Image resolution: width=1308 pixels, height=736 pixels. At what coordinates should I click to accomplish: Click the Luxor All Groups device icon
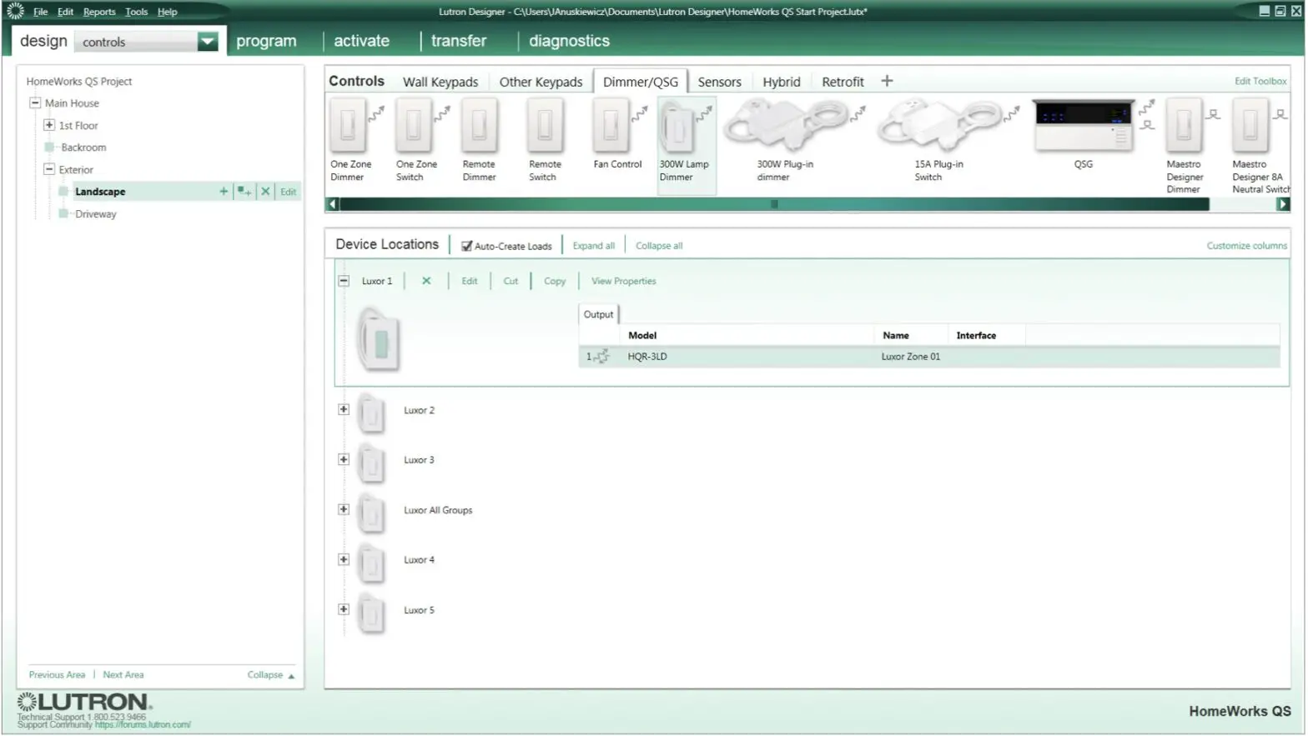tap(371, 513)
